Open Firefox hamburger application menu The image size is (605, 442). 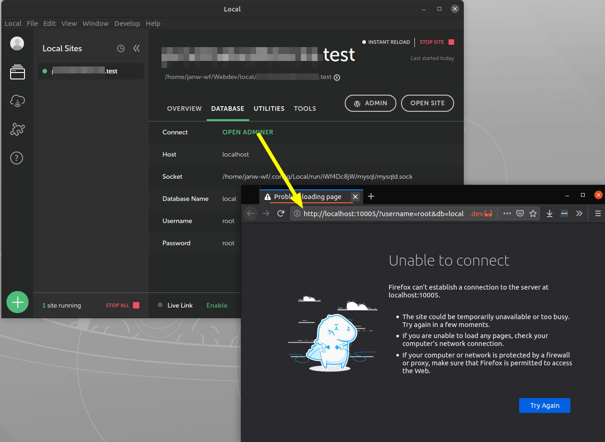(598, 213)
